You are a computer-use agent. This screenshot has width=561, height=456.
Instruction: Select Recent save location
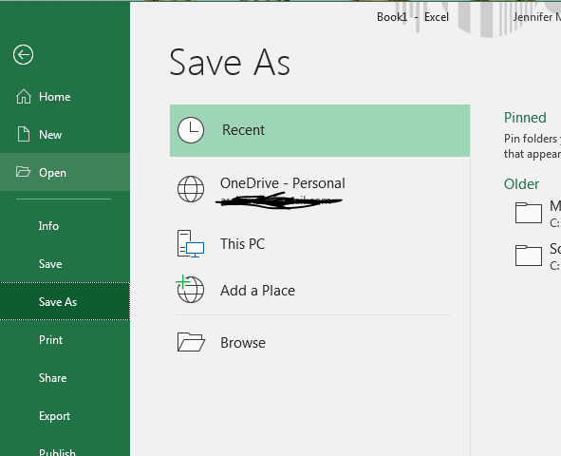[x=320, y=130]
